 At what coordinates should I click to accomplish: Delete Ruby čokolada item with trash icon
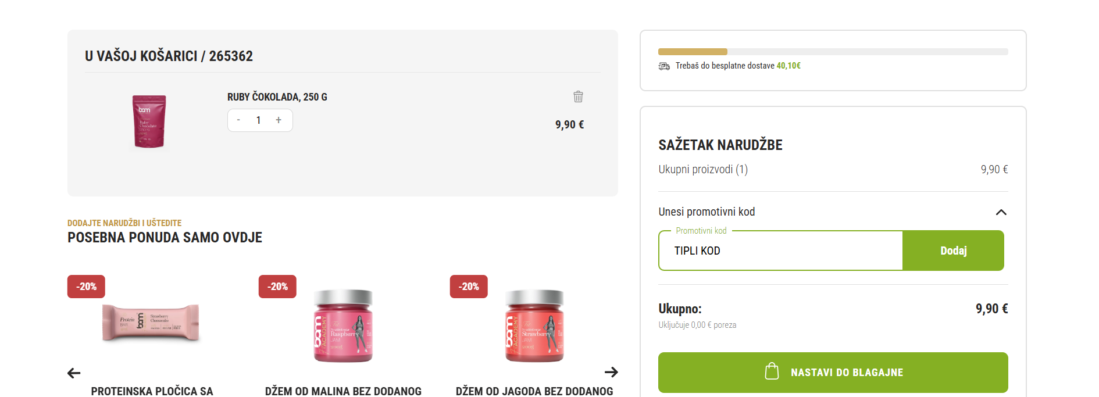[578, 96]
